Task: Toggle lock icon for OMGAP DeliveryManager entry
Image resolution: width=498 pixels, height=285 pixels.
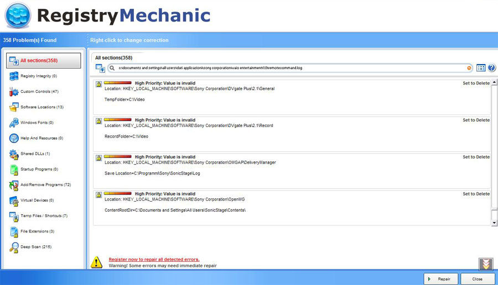Action: (99, 157)
